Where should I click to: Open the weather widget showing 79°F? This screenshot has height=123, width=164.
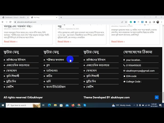point(121,105)
